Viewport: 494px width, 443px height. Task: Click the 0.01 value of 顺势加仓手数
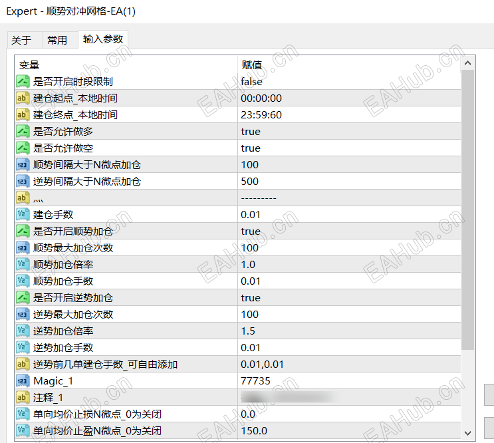tap(251, 281)
